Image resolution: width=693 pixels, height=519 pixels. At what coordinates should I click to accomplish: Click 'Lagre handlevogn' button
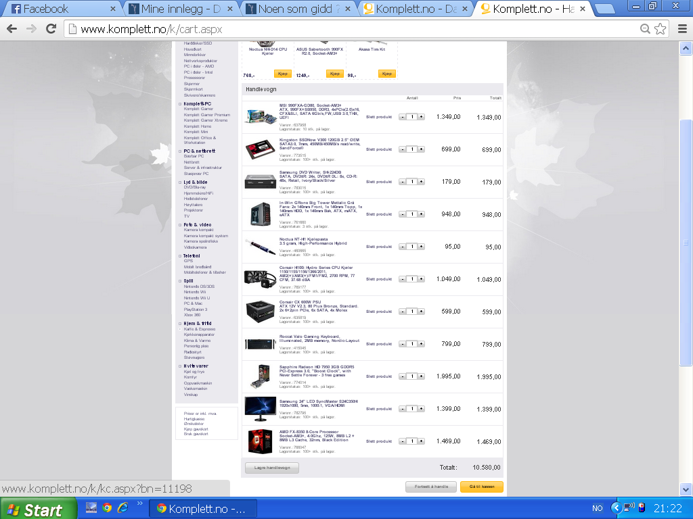click(272, 468)
